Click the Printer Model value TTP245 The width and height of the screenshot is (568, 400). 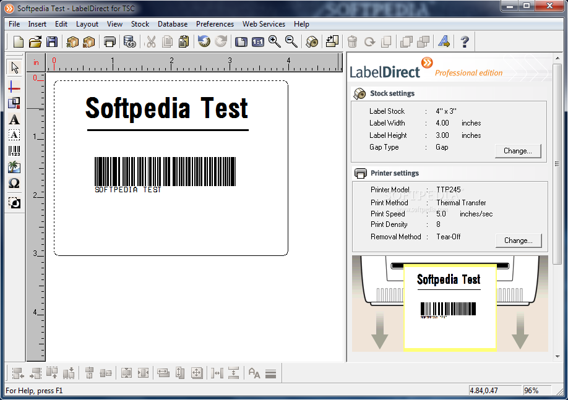[449, 190]
